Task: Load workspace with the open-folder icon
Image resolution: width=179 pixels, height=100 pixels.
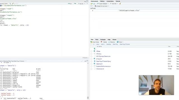Action: [x=91, y=4]
